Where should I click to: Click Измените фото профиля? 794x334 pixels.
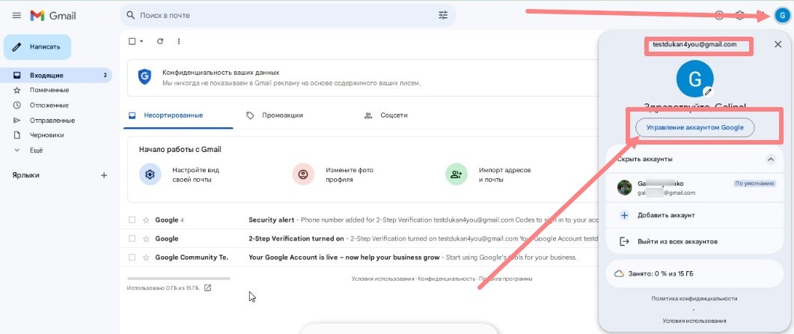(349, 174)
